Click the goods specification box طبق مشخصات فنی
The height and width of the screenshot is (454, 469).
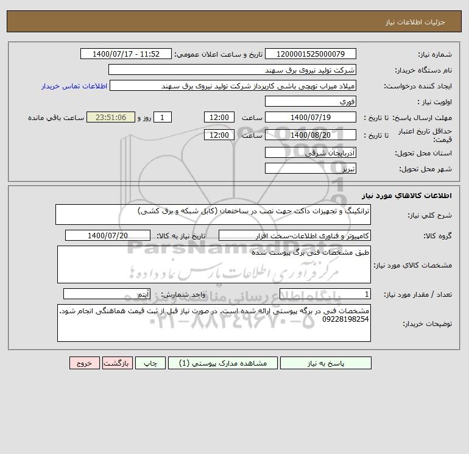(214, 264)
